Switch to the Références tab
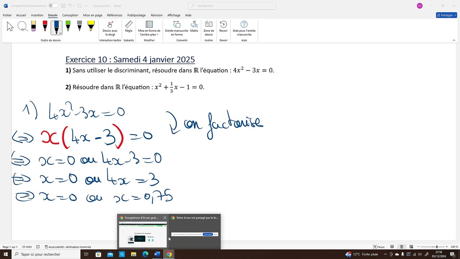Viewport: 460px width, 259px height. (115, 15)
